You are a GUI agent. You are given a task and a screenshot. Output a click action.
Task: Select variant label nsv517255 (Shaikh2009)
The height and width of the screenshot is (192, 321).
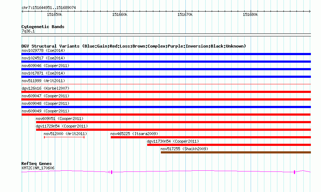coord(184,149)
